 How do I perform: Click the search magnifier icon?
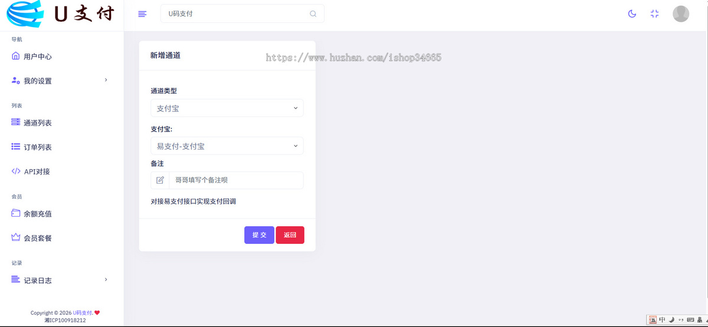(313, 14)
